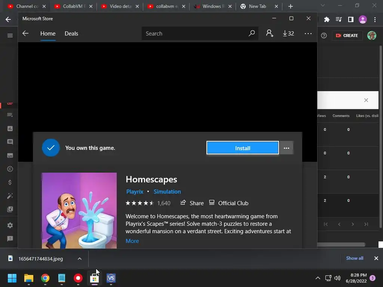Expand description with More link

point(132,241)
